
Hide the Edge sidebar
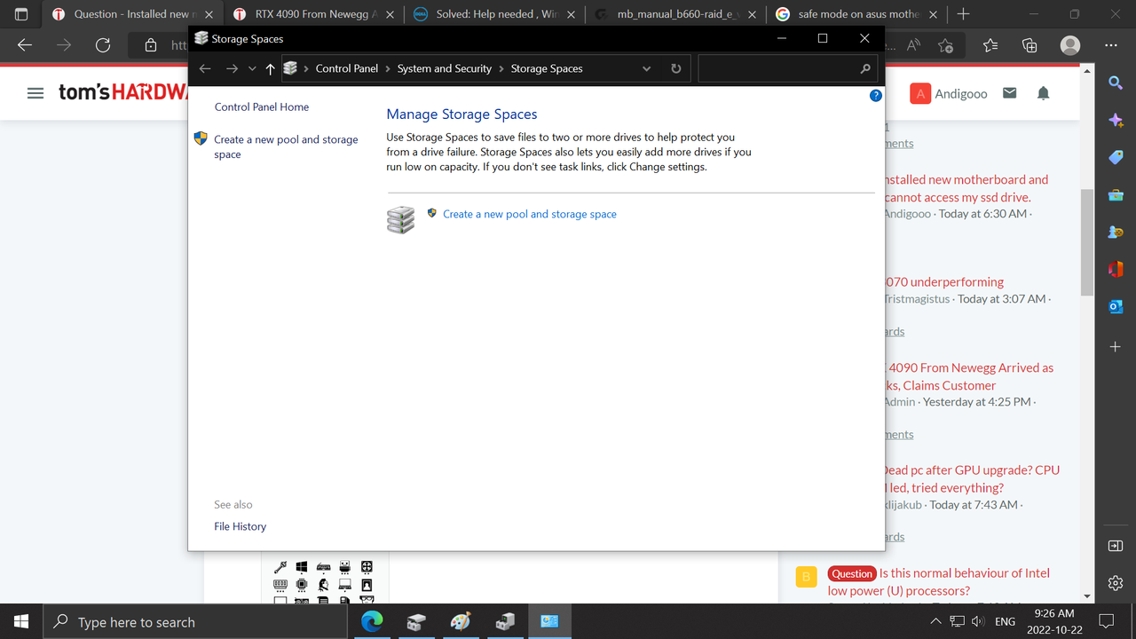click(x=1116, y=546)
